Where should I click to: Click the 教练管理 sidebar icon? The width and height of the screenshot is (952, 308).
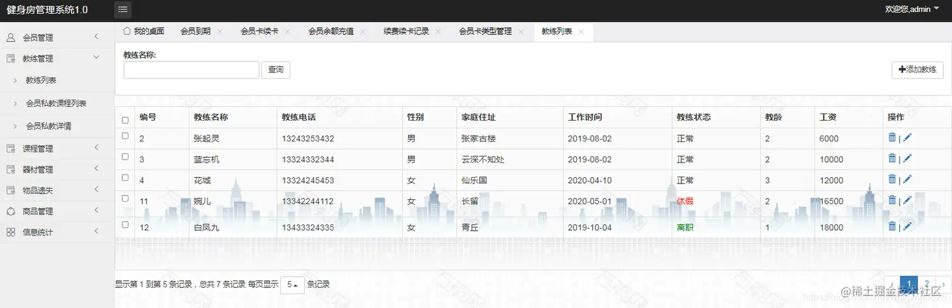pos(11,58)
